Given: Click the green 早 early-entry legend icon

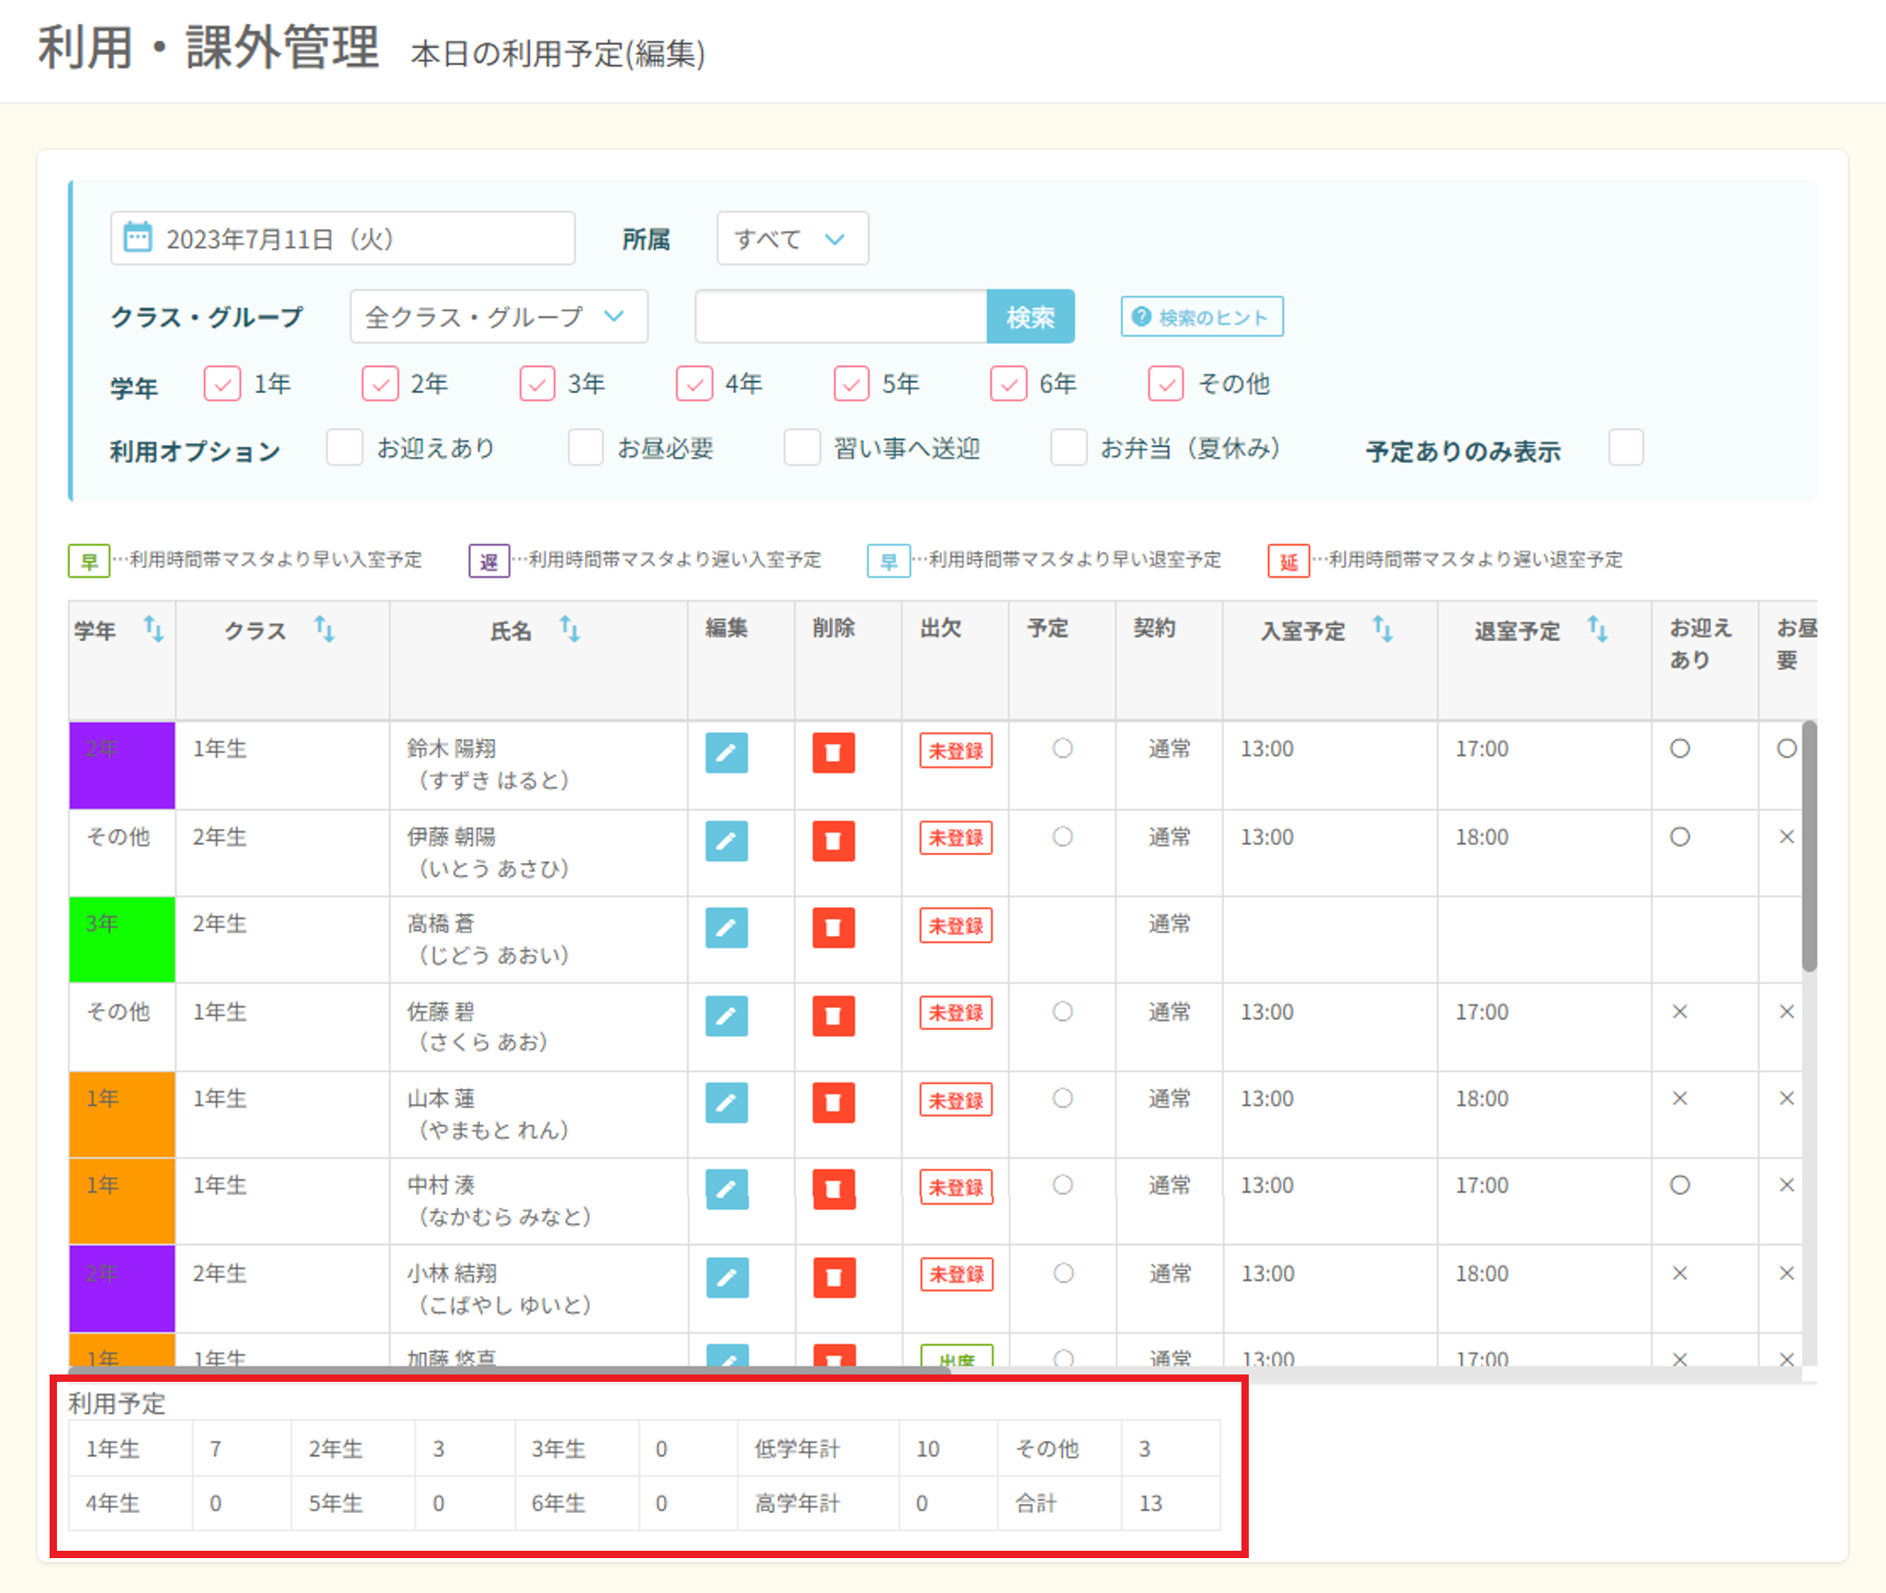Looking at the screenshot, I should (x=89, y=560).
